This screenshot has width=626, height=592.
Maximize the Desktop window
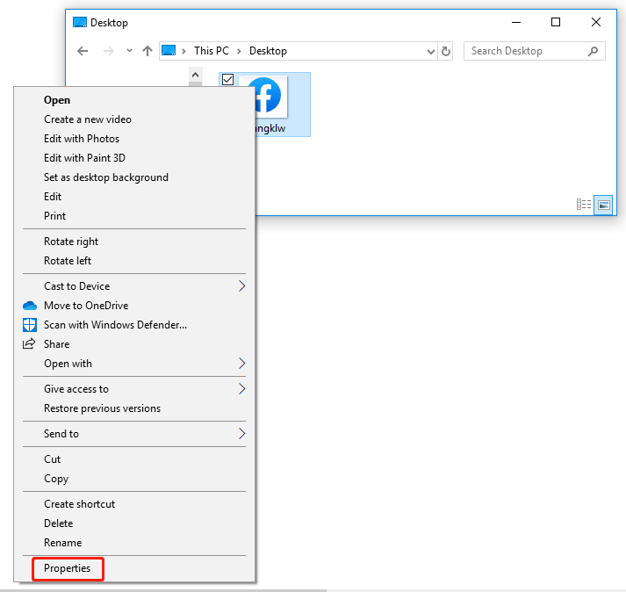[556, 22]
